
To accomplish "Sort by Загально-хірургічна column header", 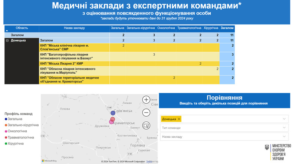I will 141,28.
